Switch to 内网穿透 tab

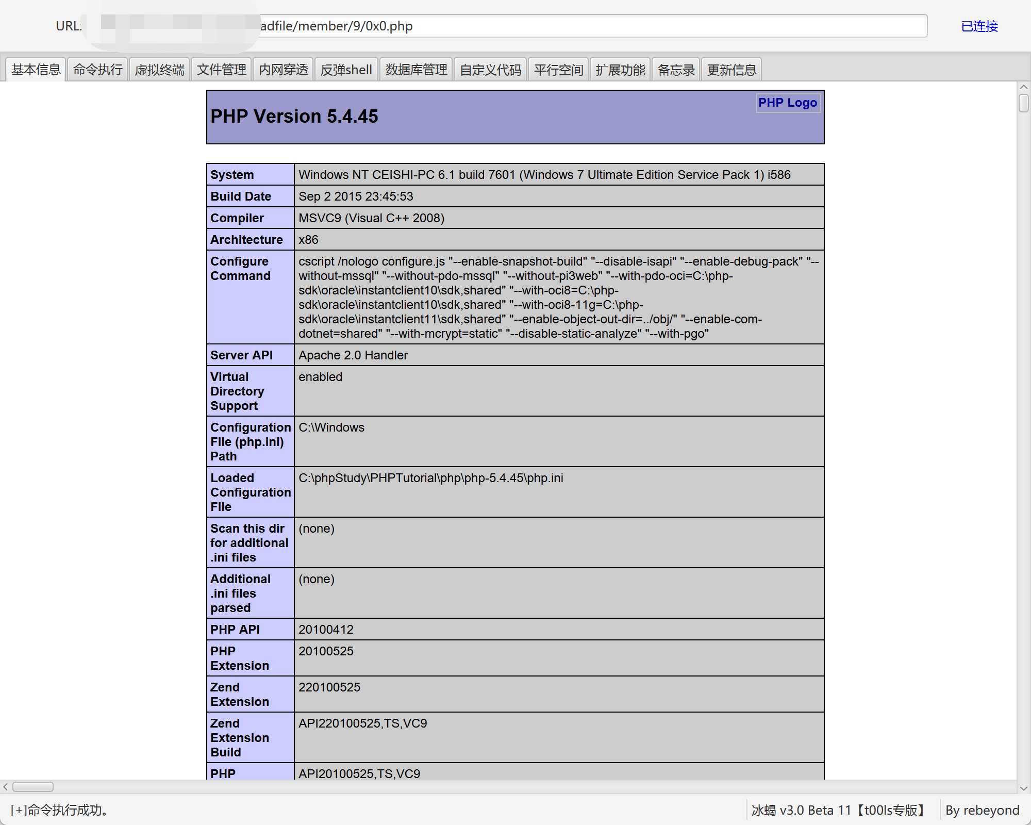click(x=283, y=70)
